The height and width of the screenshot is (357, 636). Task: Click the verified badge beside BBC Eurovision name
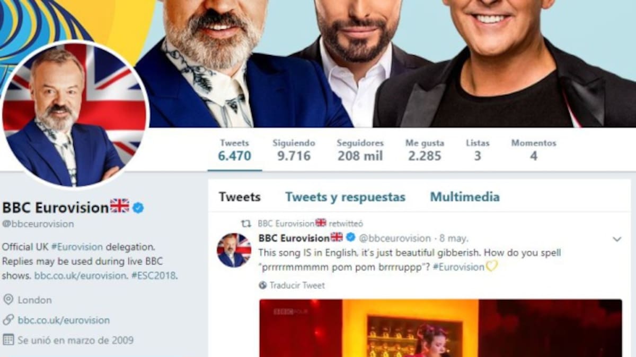pos(138,208)
